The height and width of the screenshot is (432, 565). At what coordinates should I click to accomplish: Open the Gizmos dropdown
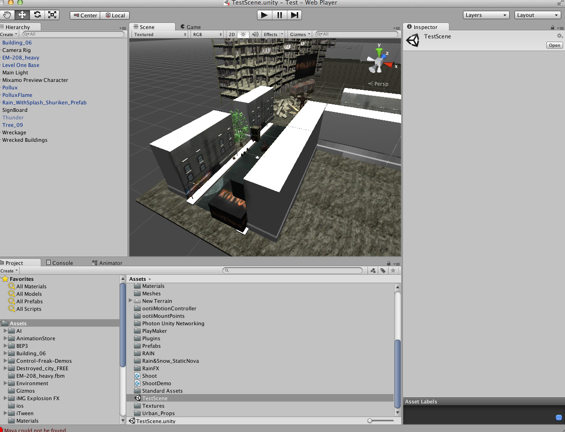(x=300, y=35)
